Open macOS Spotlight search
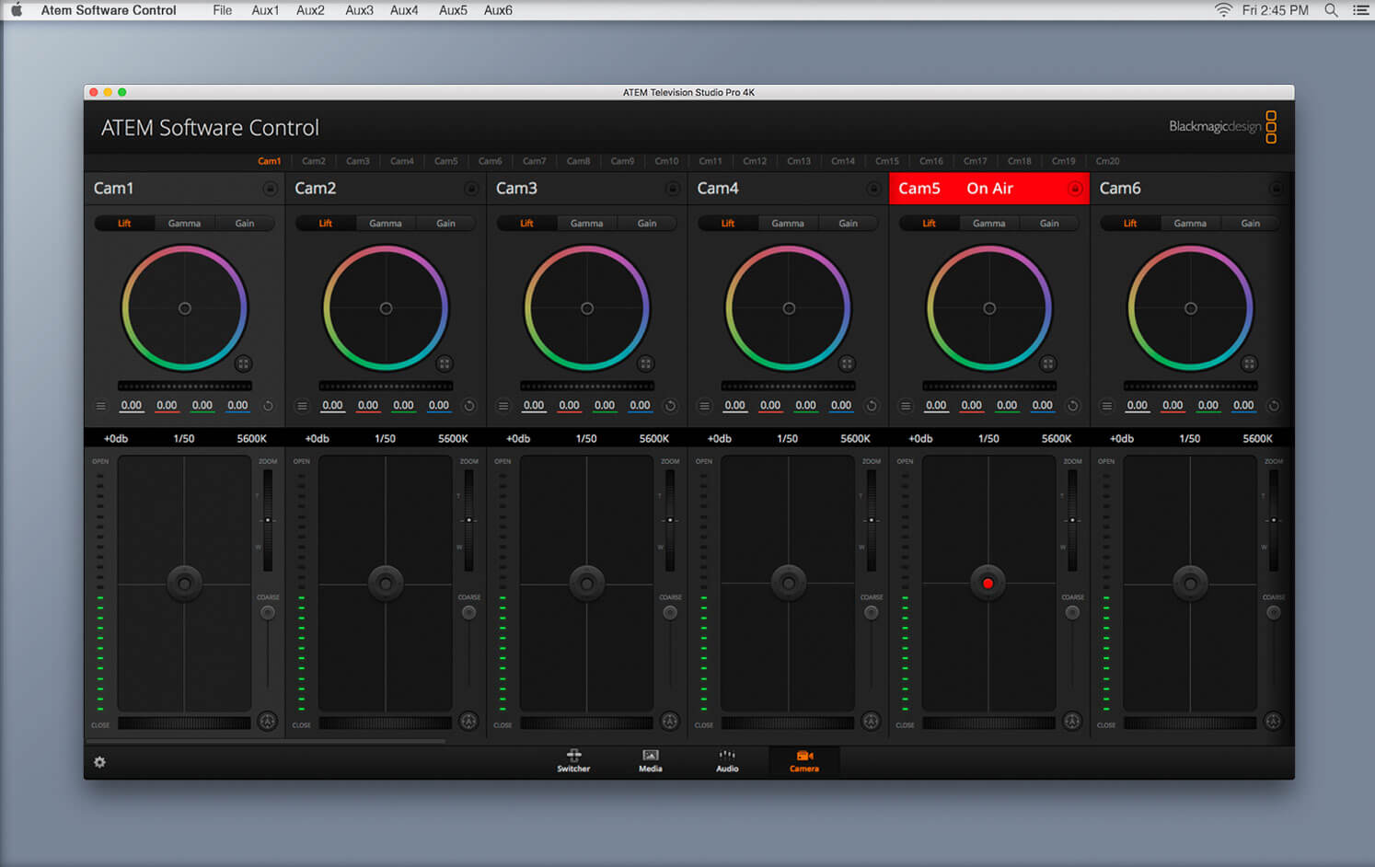The height and width of the screenshot is (867, 1375). [1331, 10]
